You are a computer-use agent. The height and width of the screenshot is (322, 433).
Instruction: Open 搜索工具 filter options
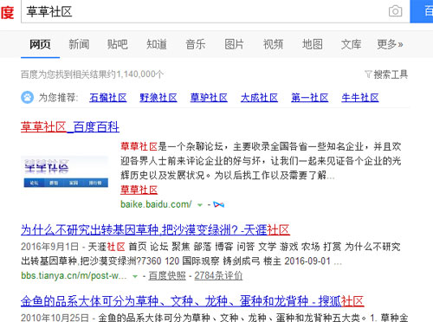[x=391, y=74]
